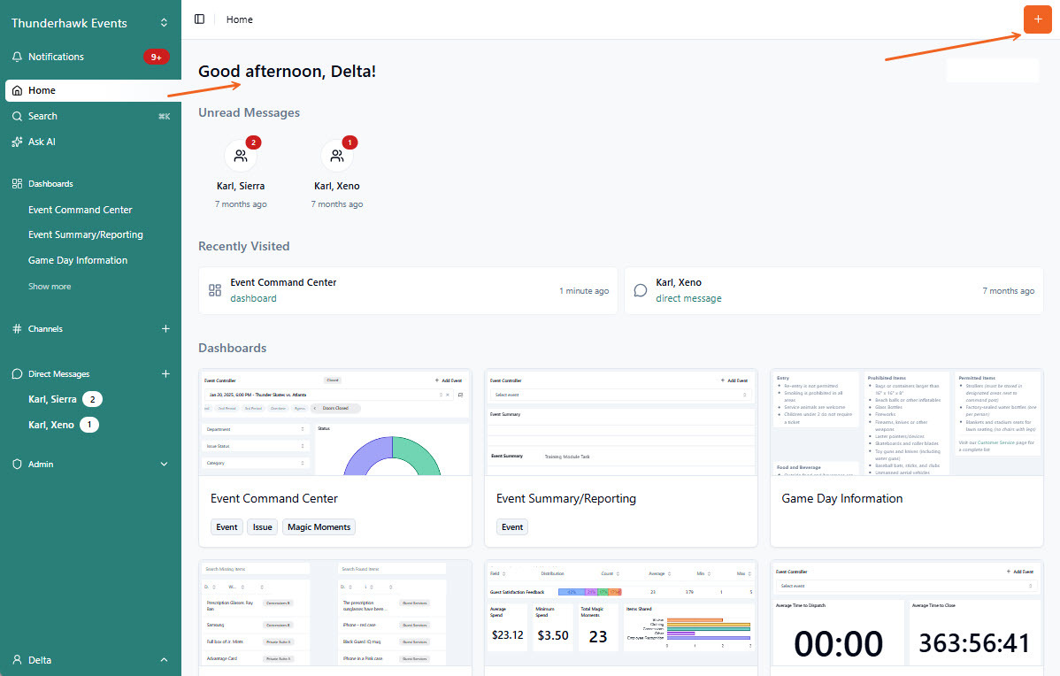The height and width of the screenshot is (676, 1060).
Task: Open Ask AI sparkle icon
Action: click(17, 142)
